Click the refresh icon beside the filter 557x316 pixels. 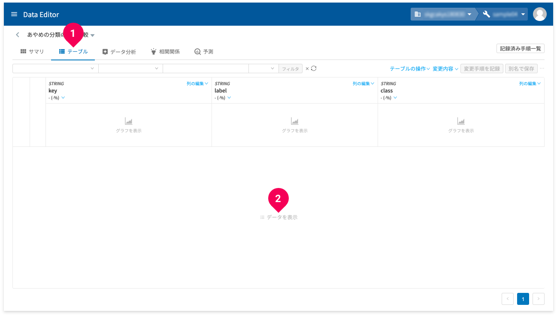pos(314,69)
